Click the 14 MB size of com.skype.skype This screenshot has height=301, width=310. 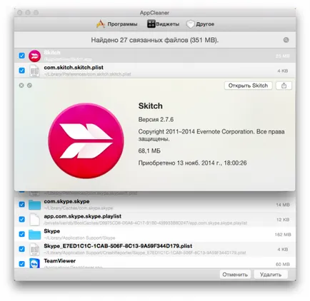[x=283, y=205]
